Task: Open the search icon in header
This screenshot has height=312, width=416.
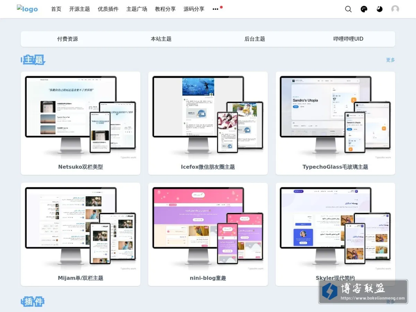Action: pos(348,9)
